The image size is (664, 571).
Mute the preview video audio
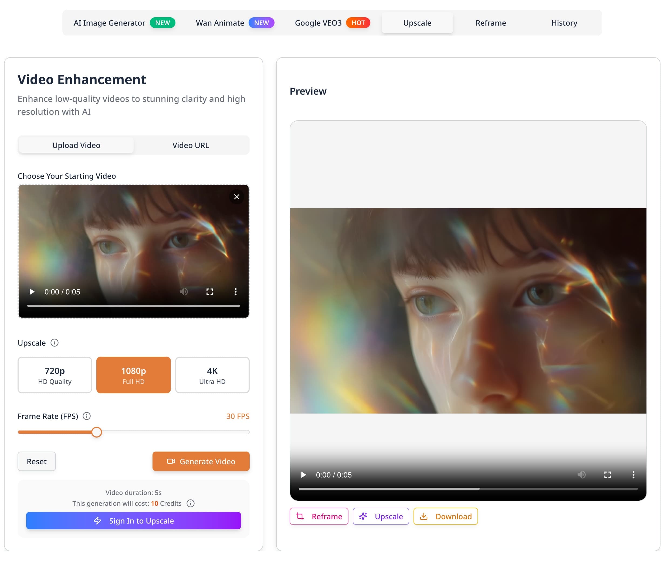pyautogui.click(x=582, y=475)
